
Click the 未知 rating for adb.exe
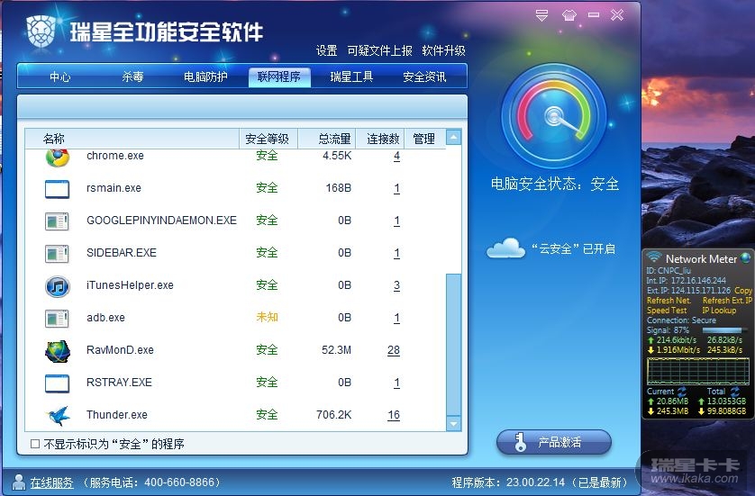coord(268,317)
